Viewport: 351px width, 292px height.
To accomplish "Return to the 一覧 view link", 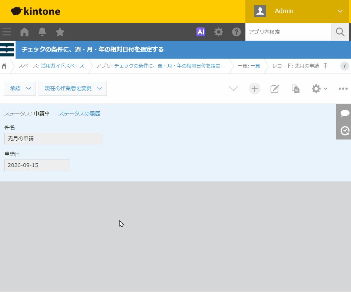I will point(255,66).
